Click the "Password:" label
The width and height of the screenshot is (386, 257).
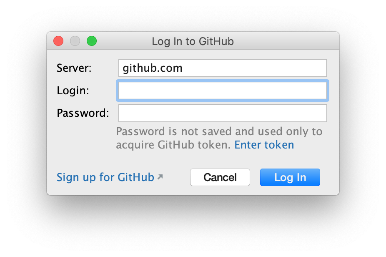[83, 113]
